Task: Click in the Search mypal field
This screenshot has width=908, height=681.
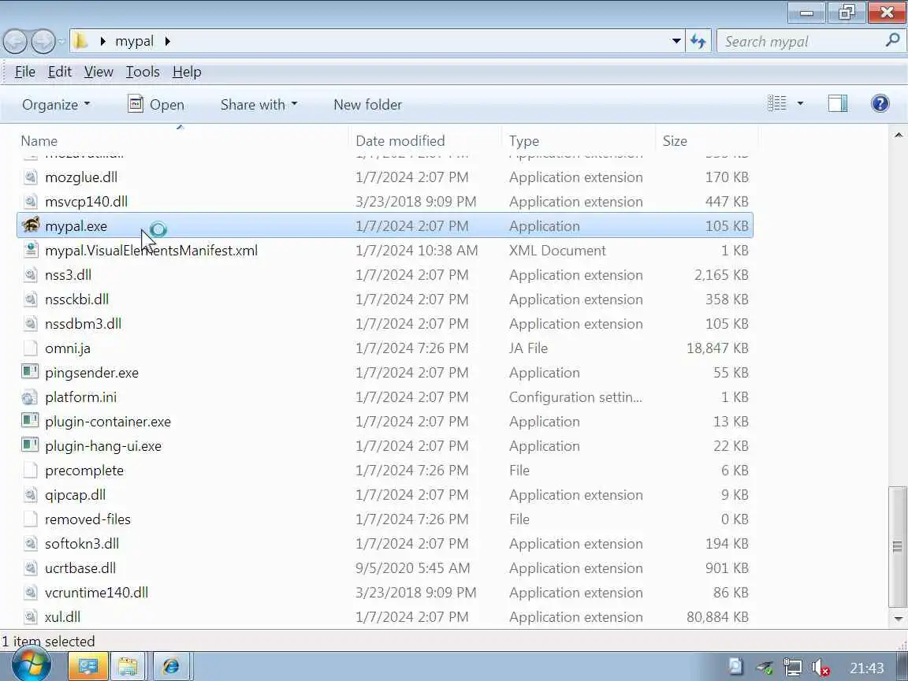Action: point(802,41)
